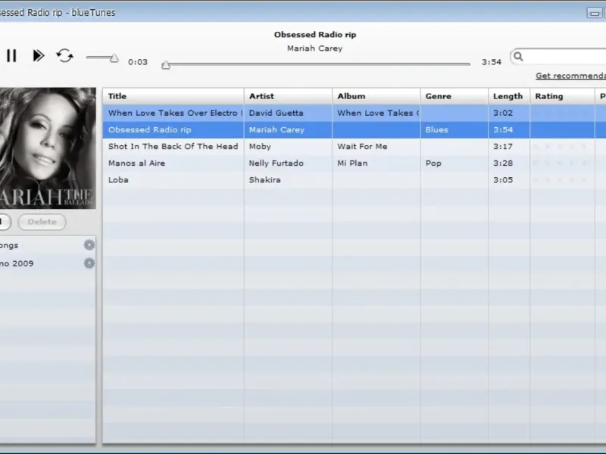This screenshot has height=454, width=606.
Task: Sort by Artist column header
Action: tap(288, 96)
